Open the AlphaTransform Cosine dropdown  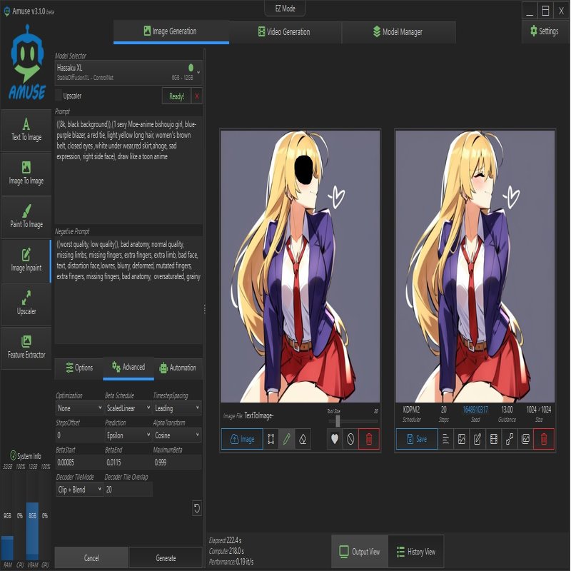[177, 435]
